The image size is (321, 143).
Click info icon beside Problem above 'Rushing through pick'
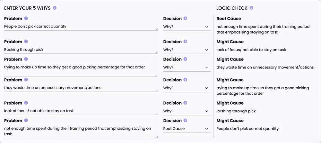tap(26, 41)
